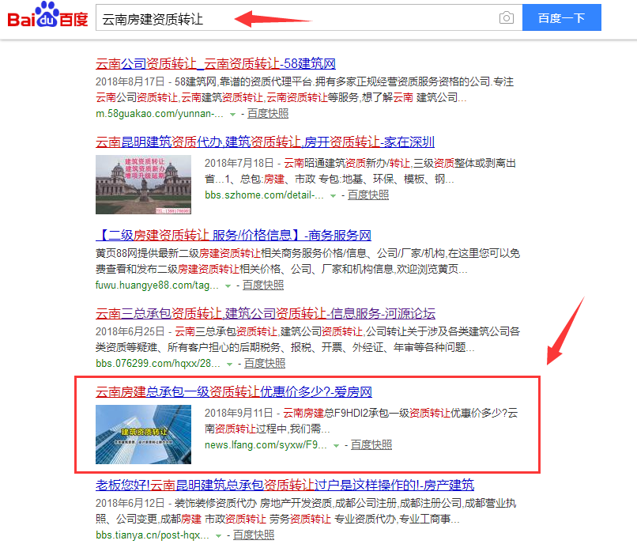The width and height of the screenshot is (637, 548).
Task: Expand dropdown arrow next to fuwu.huangye88.com
Action: (x=228, y=286)
